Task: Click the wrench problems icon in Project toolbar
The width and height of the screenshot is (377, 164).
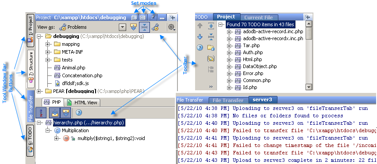Action: click(x=155, y=27)
